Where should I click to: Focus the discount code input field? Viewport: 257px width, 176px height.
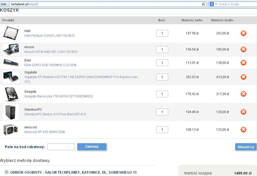[x=61, y=147]
